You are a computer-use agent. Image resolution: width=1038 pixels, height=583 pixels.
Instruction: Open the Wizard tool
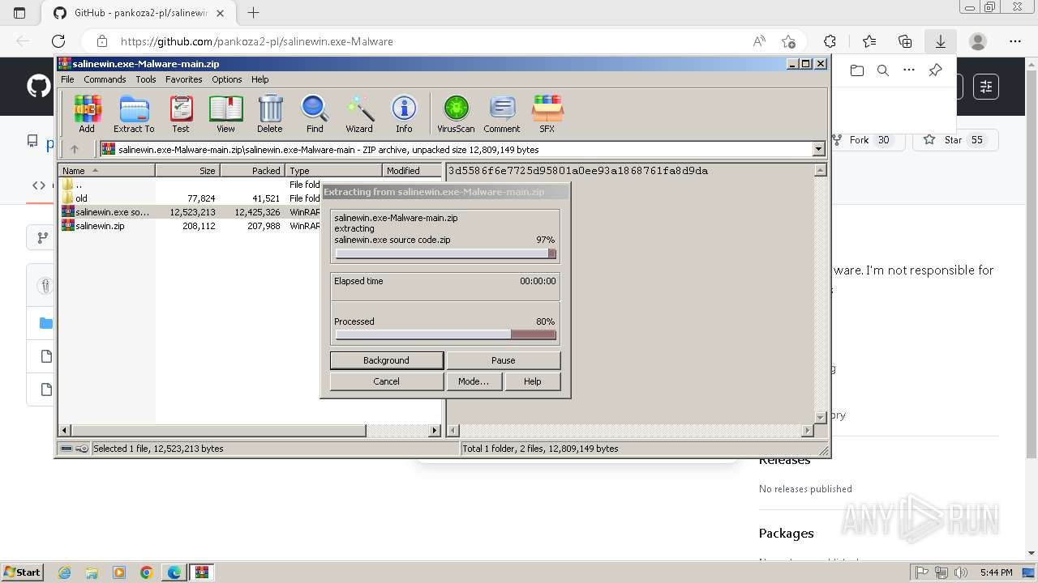[x=359, y=113]
